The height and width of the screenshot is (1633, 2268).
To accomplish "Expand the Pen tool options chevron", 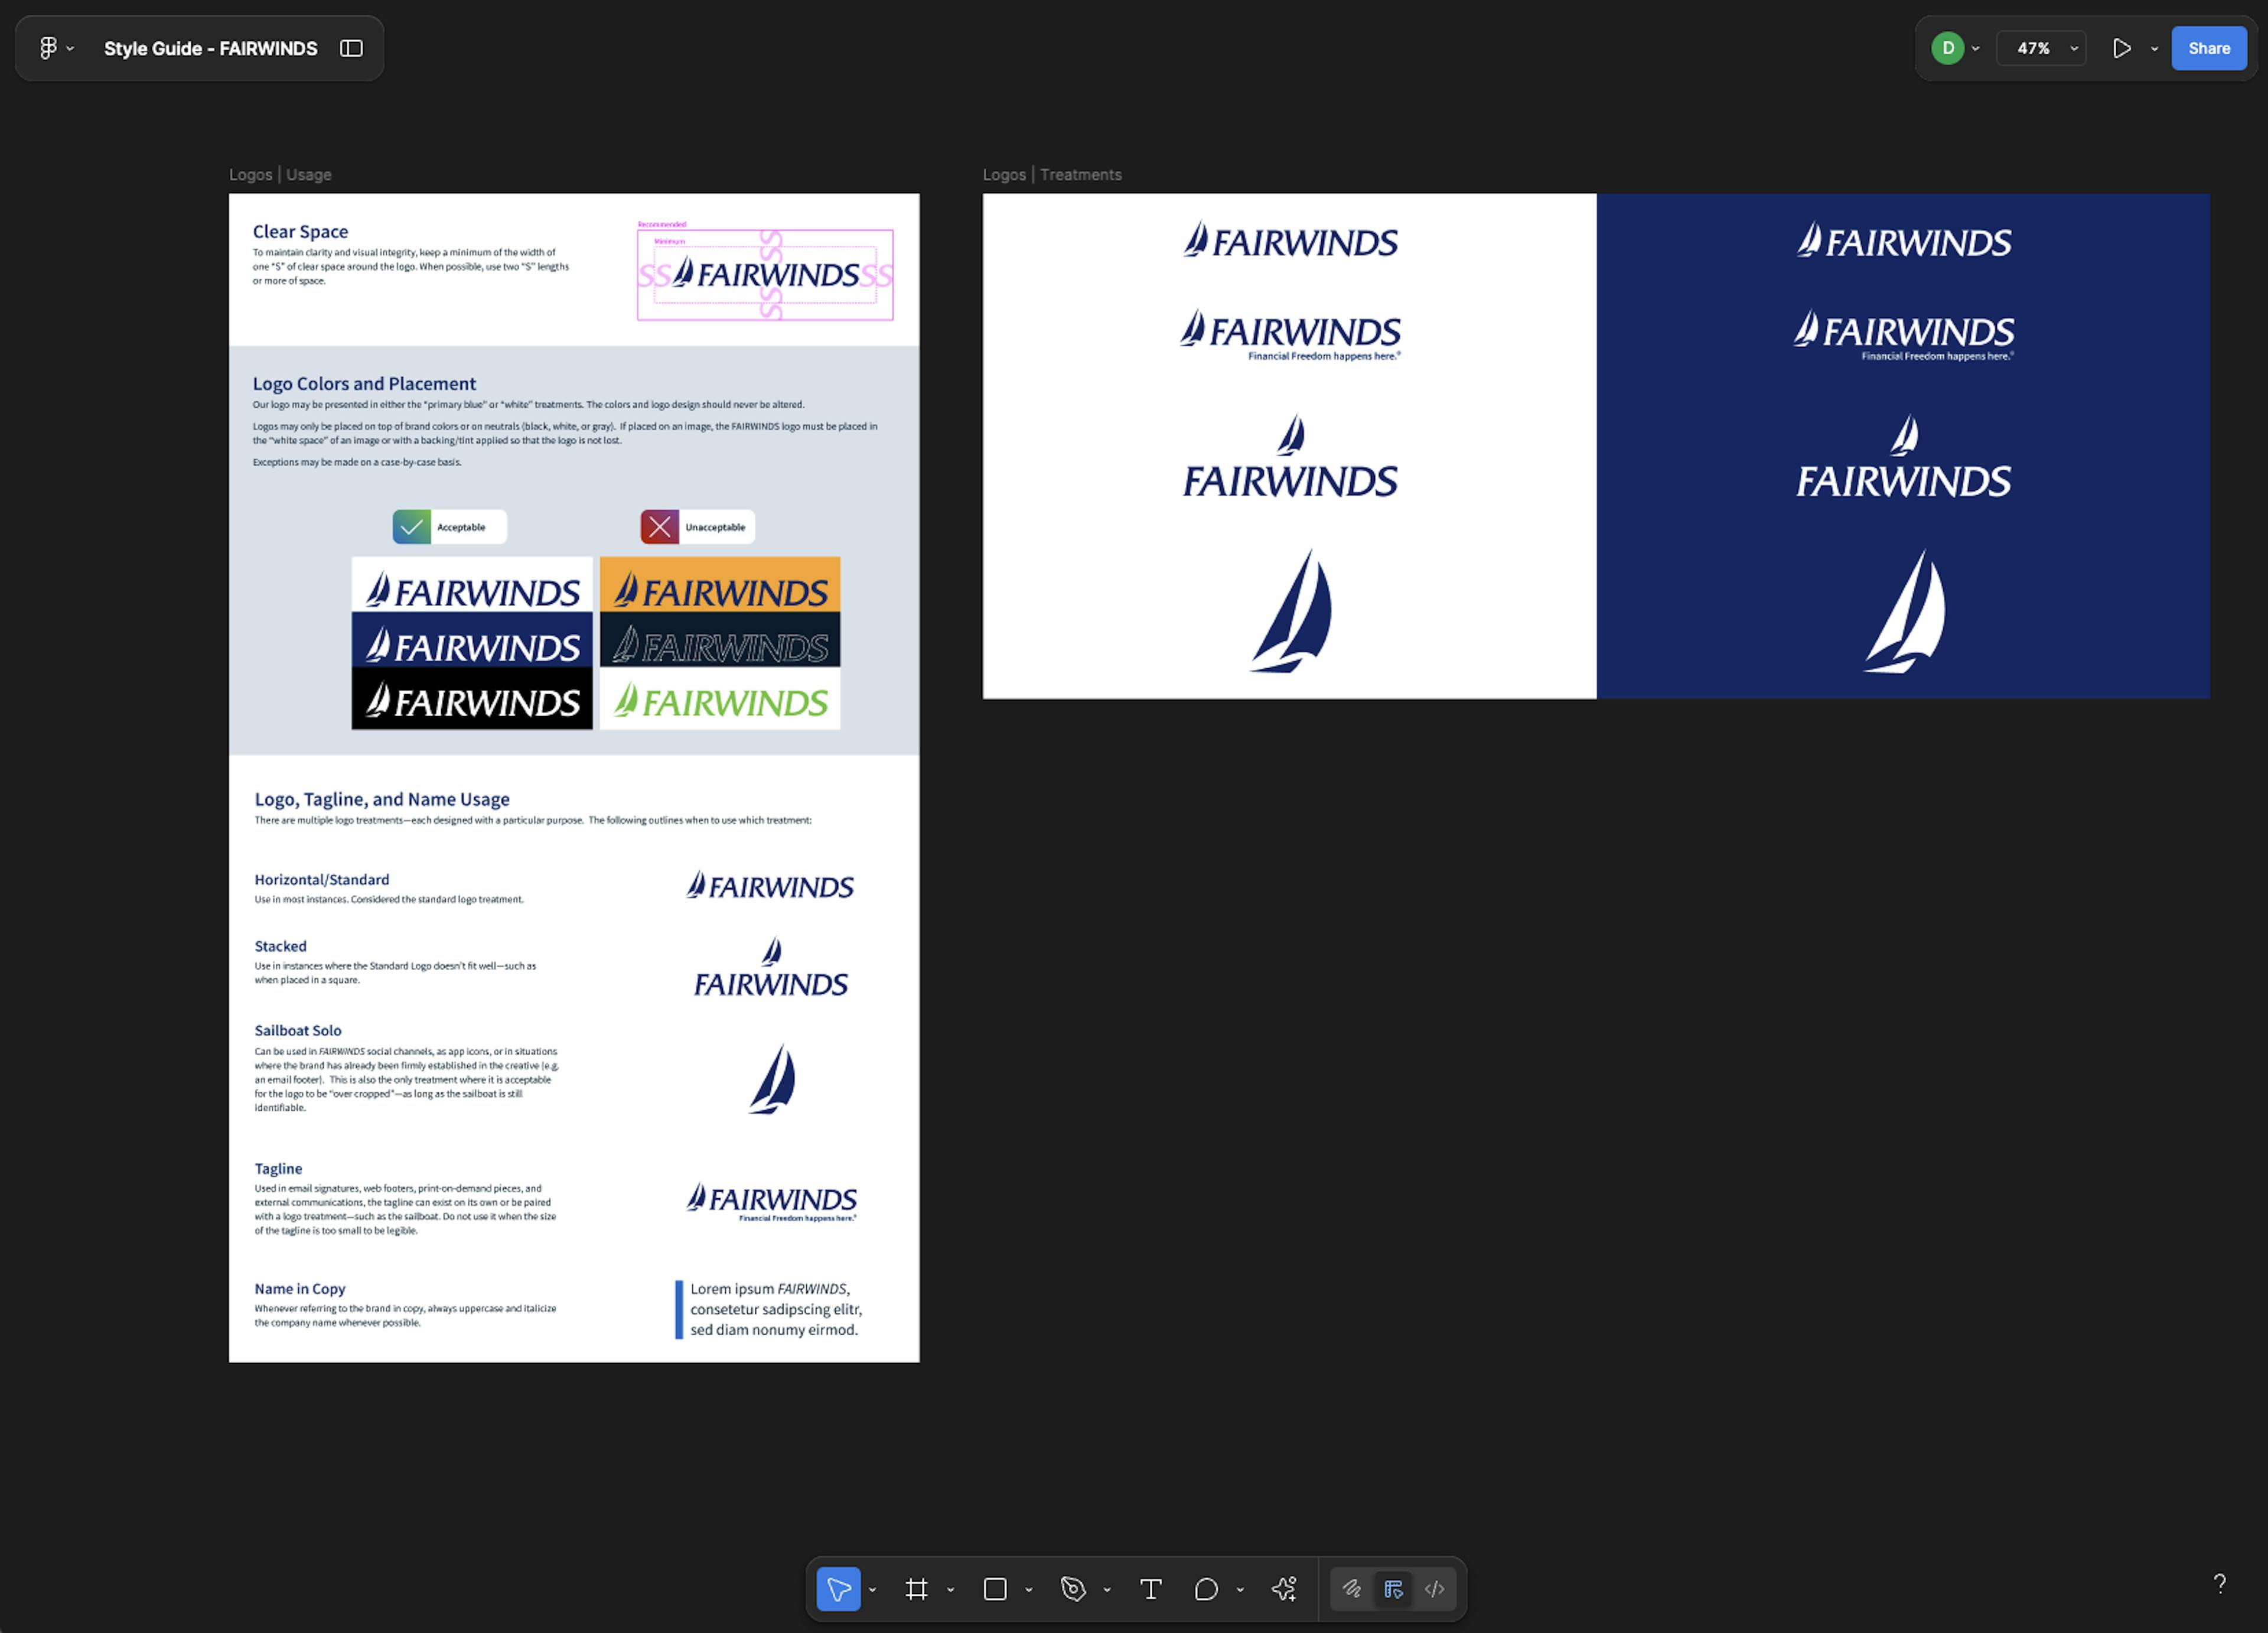I will 1106,1590.
